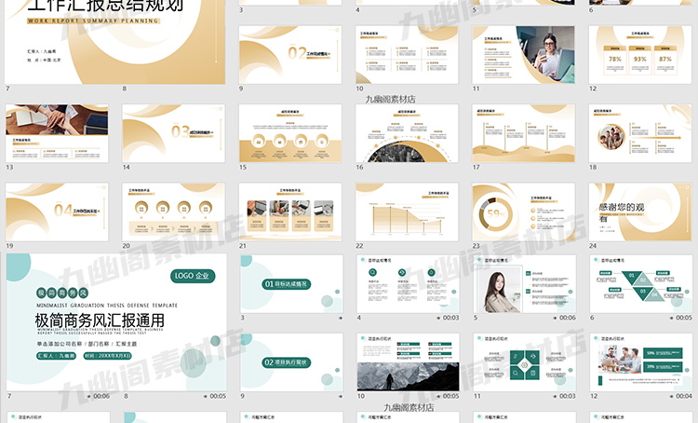
Task: Click timing 00:05 under green slide 6
Action: (x=684, y=318)
